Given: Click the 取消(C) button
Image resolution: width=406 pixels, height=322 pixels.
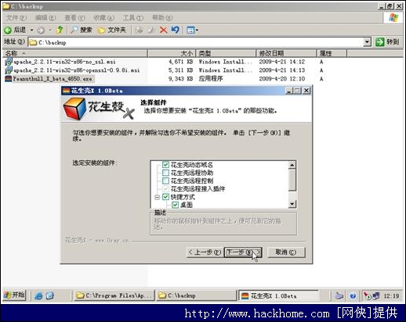Looking at the screenshot, I should (286, 252).
